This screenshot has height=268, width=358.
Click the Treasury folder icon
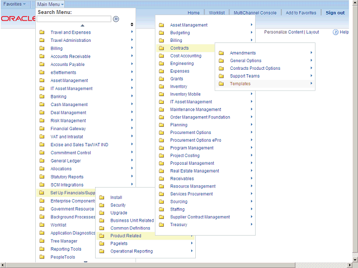point(162,225)
